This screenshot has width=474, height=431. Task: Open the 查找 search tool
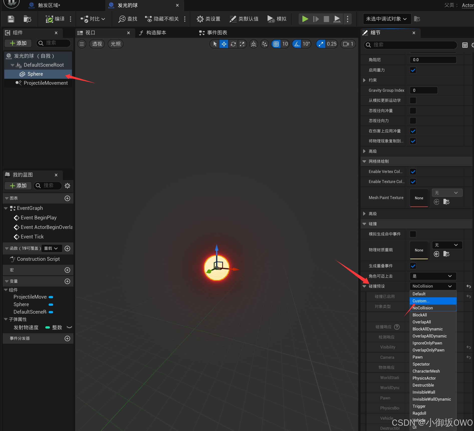[128, 19]
